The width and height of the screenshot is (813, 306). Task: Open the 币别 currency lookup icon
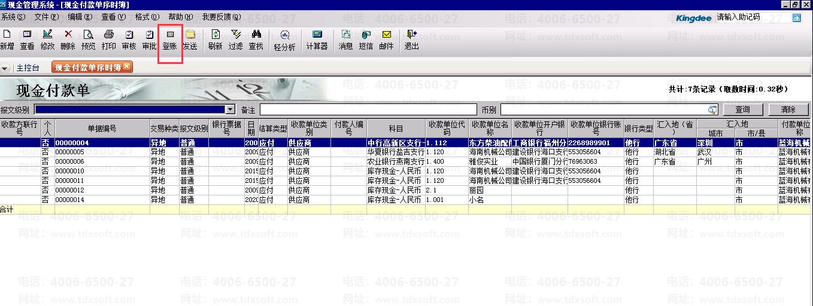tap(712, 109)
